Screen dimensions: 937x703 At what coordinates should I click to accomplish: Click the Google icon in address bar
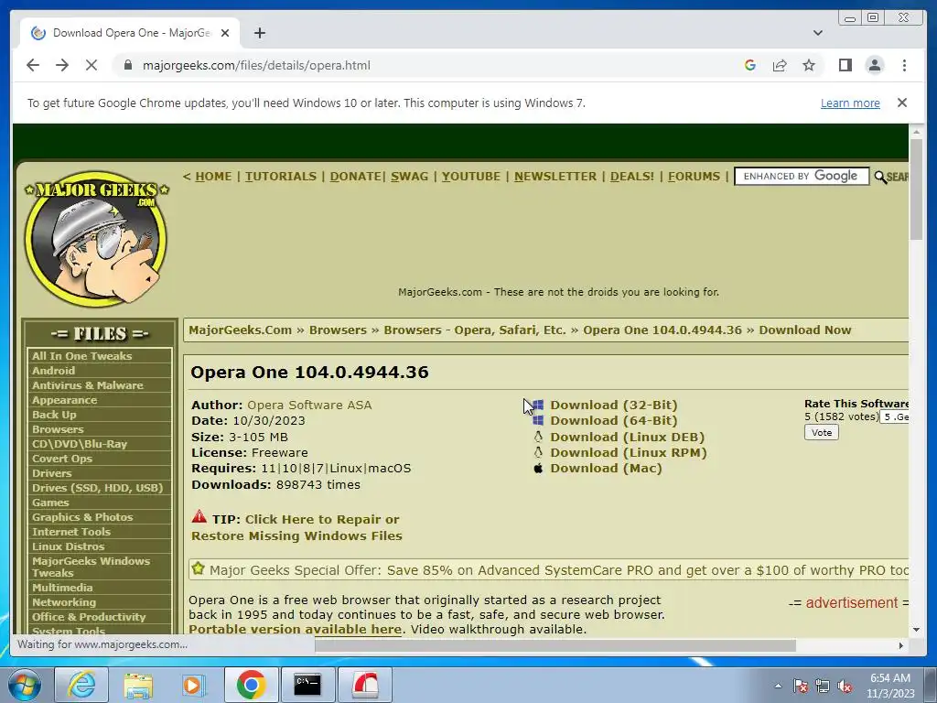tap(750, 65)
